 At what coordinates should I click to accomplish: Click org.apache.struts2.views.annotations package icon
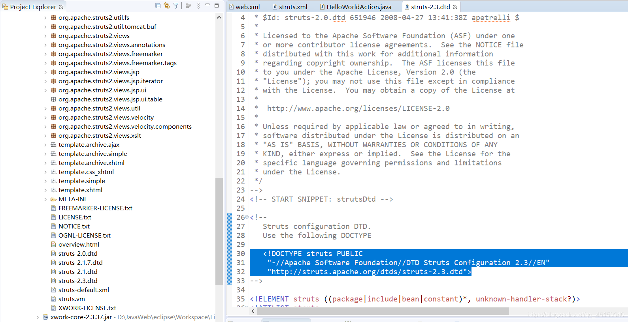point(53,45)
